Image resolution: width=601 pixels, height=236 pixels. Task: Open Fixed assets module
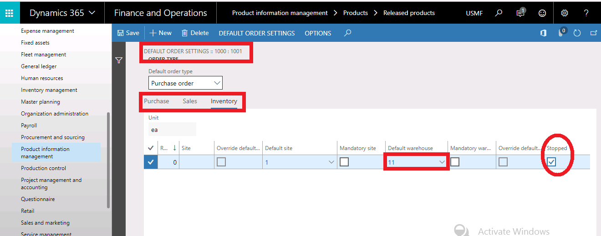(x=35, y=43)
